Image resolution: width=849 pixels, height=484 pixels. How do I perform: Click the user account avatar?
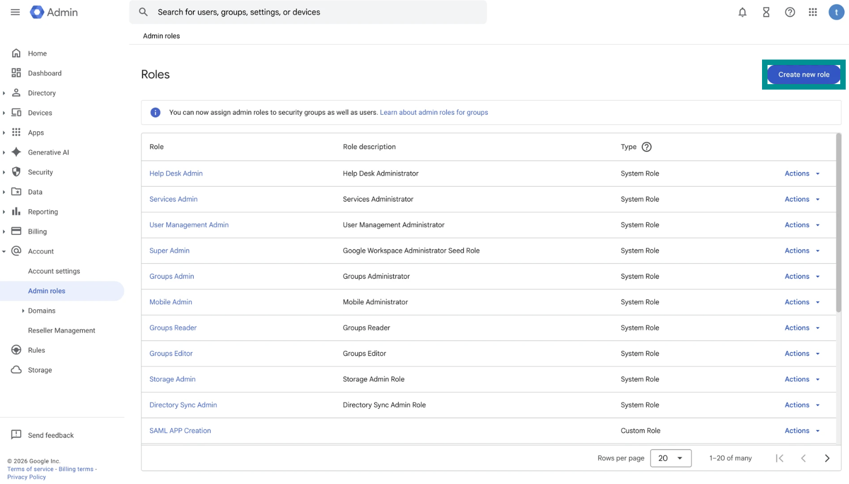(836, 12)
